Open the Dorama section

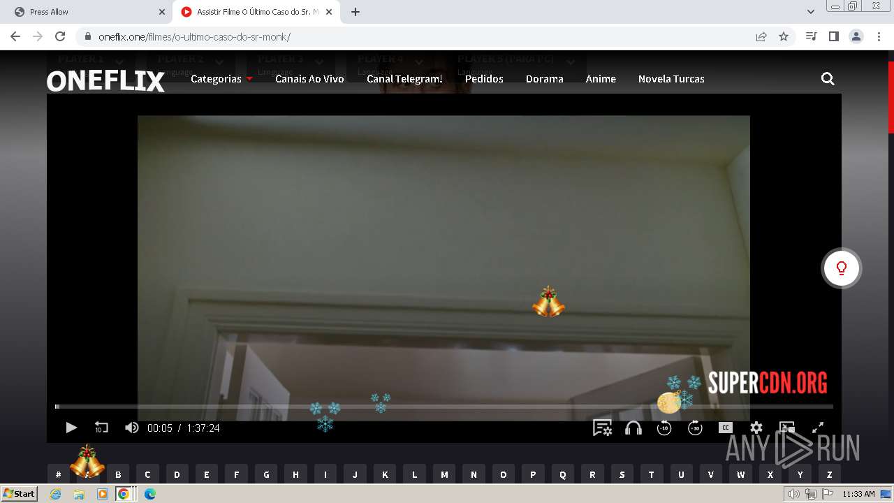click(545, 79)
